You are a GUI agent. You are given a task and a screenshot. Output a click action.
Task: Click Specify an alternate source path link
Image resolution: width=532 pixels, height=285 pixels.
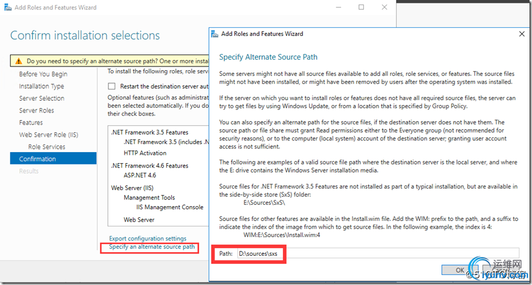[x=152, y=247]
